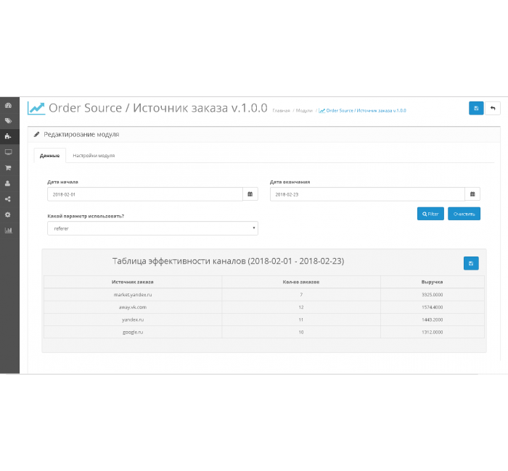Click the save icon above the channels table
The image size is (508, 471).
point(471,263)
